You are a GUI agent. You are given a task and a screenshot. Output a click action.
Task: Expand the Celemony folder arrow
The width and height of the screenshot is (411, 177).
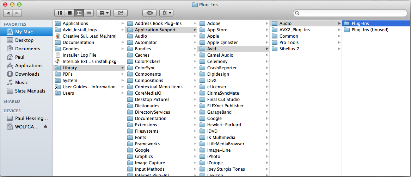(267, 62)
